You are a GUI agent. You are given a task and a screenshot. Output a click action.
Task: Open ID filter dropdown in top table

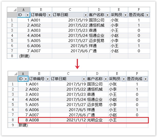27,15
